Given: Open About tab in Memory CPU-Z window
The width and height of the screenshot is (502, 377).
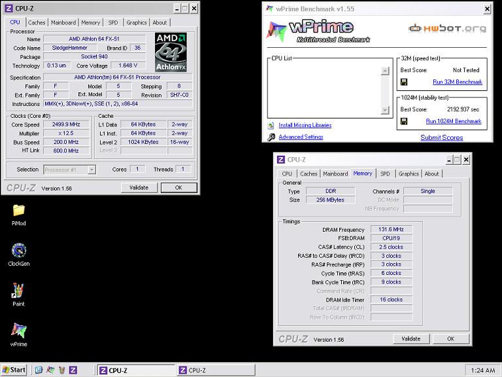Looking at the screenshot, I should tap(431, 173).
